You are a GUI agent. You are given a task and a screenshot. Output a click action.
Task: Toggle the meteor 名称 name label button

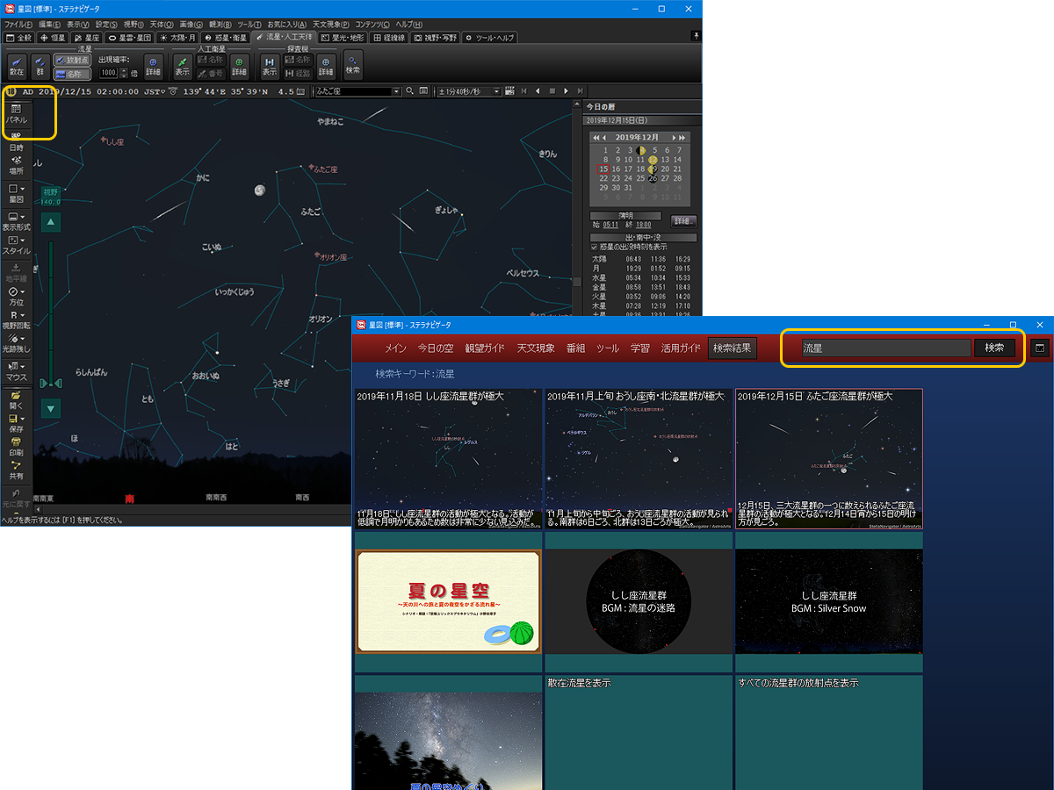tap(72, 75)
